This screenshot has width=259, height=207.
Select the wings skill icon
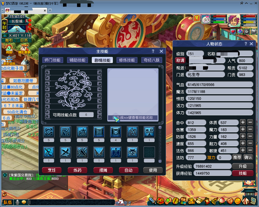(x=99, y=152)
